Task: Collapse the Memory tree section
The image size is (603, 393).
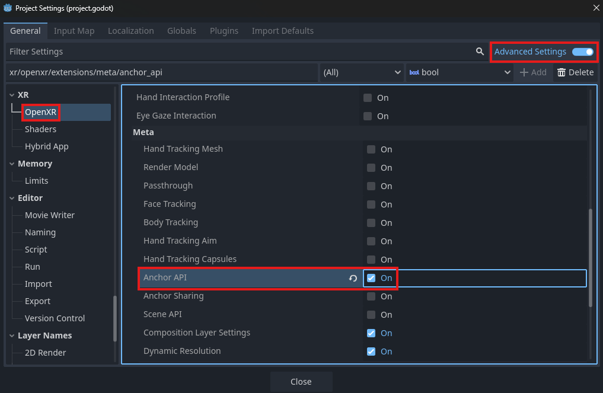Action: click(x=12, y=164)
